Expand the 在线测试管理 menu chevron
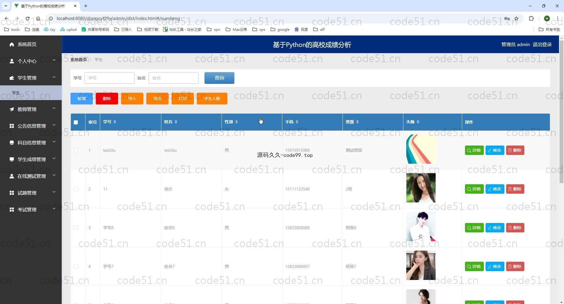Image resolution: width=564 pixels, height=304 pixels. coord(54,175)
